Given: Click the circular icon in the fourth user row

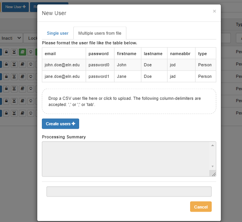Looking at the screenshot, I should pyautogui.click(x=31, y=89).
